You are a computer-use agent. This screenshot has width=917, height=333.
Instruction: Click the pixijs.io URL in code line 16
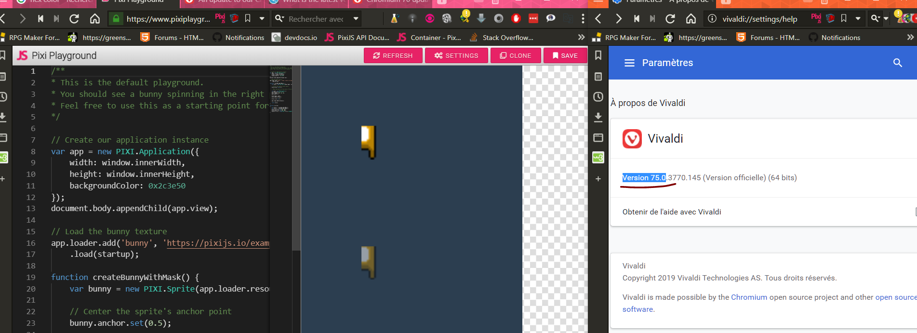[x=218, y=243]
